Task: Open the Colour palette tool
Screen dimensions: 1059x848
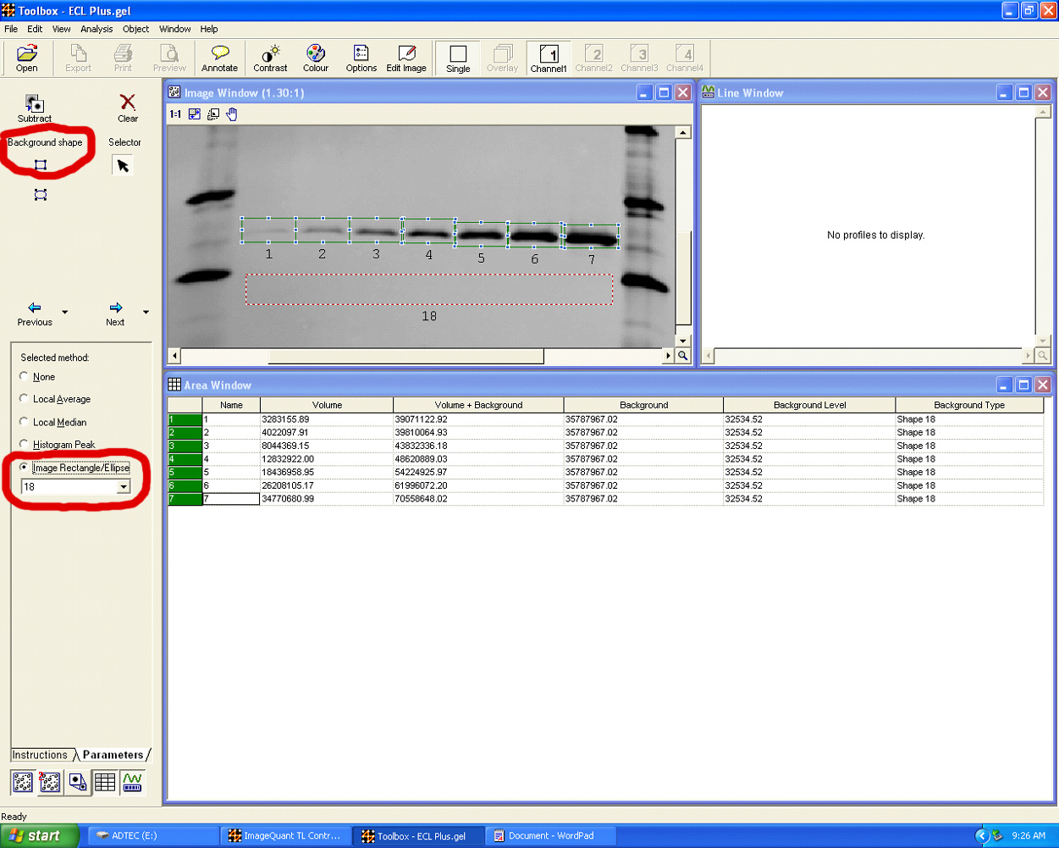Action: tap(316, 58)
